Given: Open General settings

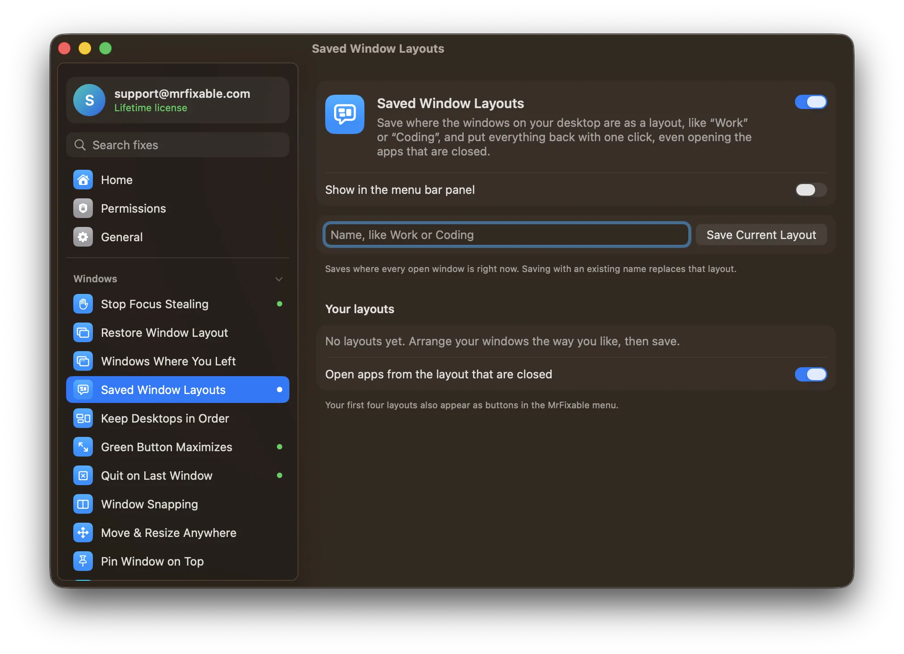Looking at the screenshot, I should [178, 237].
